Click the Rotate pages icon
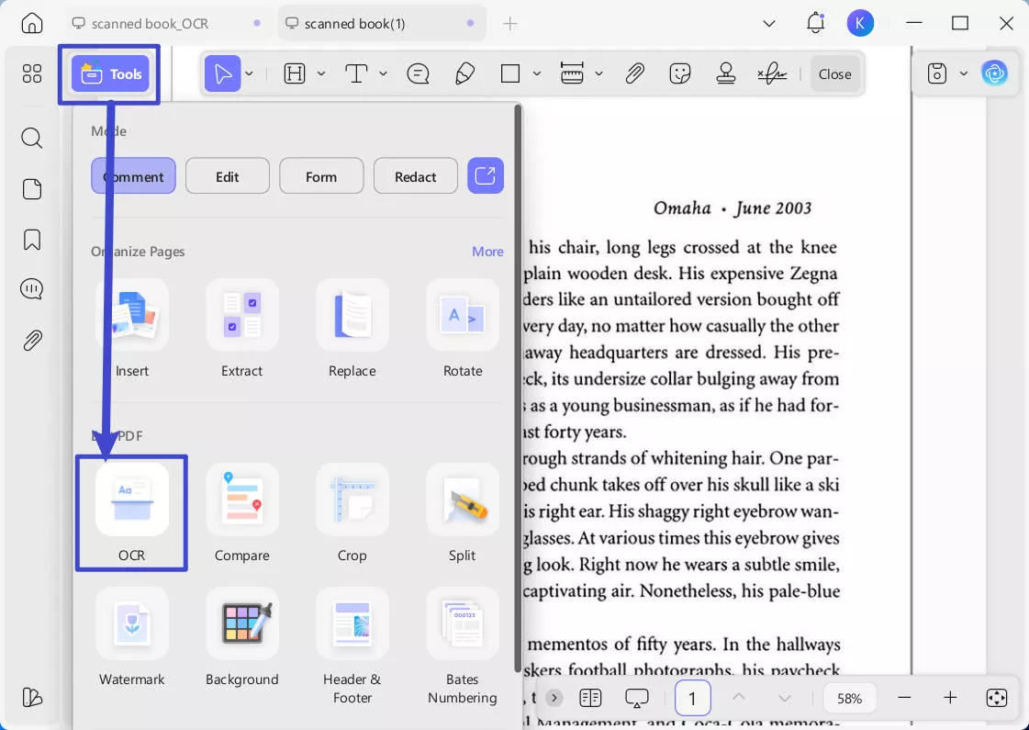 pyautogui.click(x=463, y=315)
